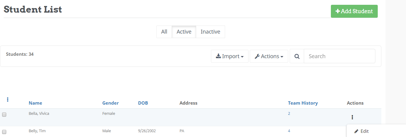
Task: Show the Active students tab
Action: (x=184, y=32)
